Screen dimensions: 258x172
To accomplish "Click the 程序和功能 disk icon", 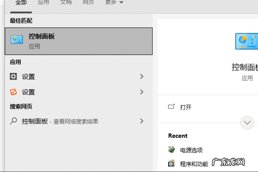I will (171, 163).
